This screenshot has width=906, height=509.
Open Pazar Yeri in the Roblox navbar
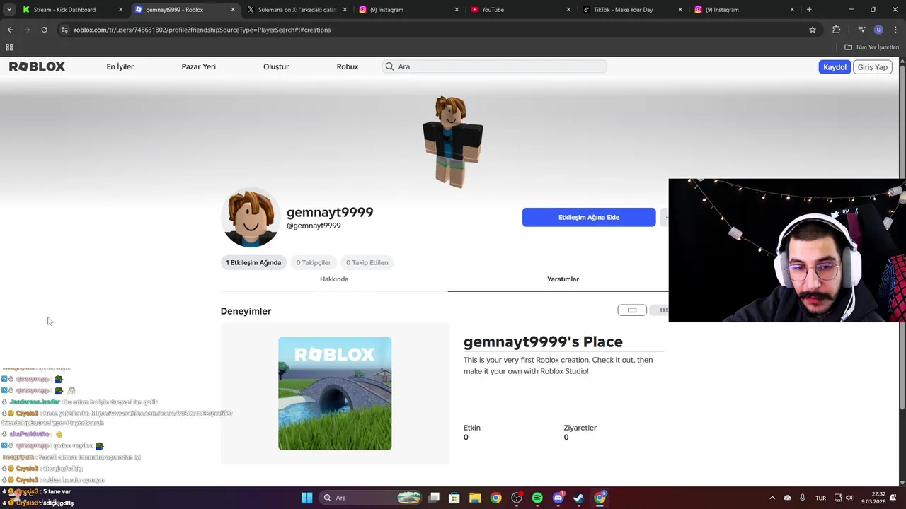coord(199,66)
